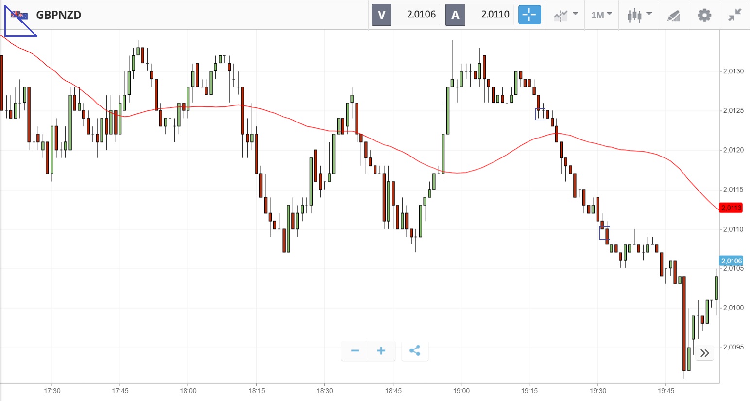Open the compare chart dropdown
This screenshot has height=401, width=750.
click(566, 15)
